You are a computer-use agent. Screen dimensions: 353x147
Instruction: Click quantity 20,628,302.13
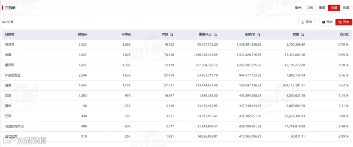295,116
